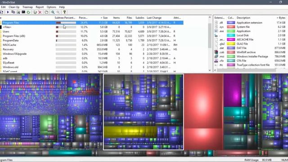Click the yellow GLA2 File color swatch
The image size is (288, 162).
(x=231, y=44)
